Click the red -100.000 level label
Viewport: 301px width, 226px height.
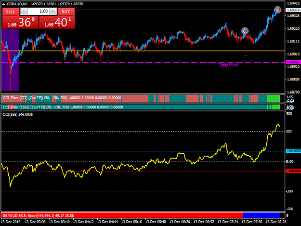[x=293, y=171]
